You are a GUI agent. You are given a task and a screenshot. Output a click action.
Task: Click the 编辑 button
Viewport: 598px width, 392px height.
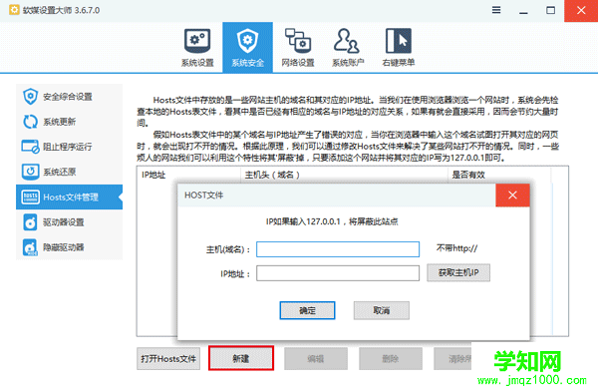316,358
